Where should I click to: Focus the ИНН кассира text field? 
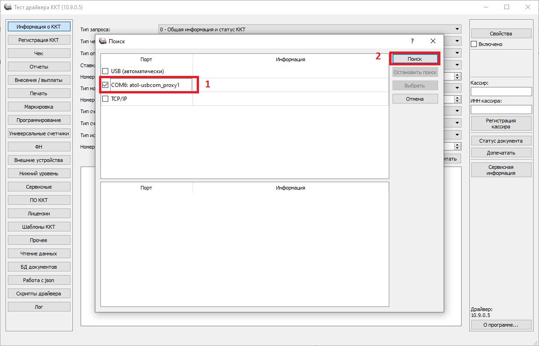click(501, 110)
